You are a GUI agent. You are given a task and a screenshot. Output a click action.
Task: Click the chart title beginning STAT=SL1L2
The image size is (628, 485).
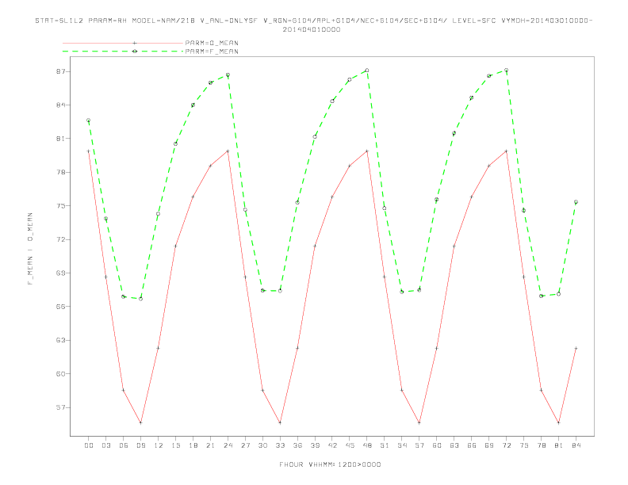tap(313, 21)
